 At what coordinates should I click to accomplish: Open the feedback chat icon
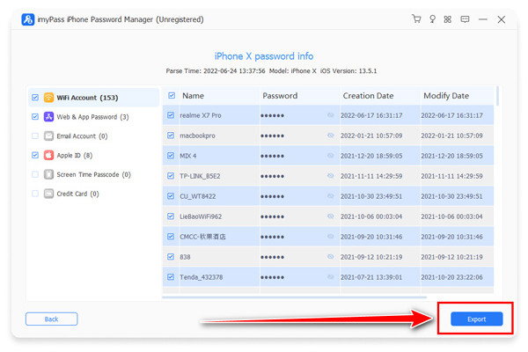(x=464, y=18)
